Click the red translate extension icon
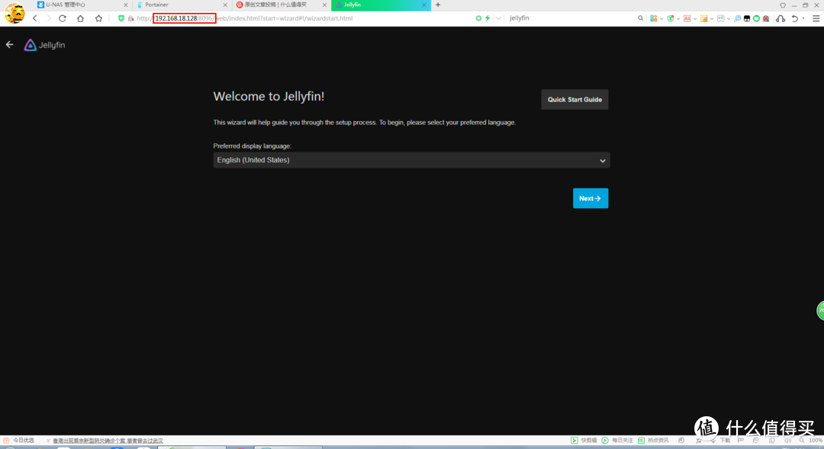The height and width of the screenshot is (449, 824). pyautogui.click(x=687, y=18)
